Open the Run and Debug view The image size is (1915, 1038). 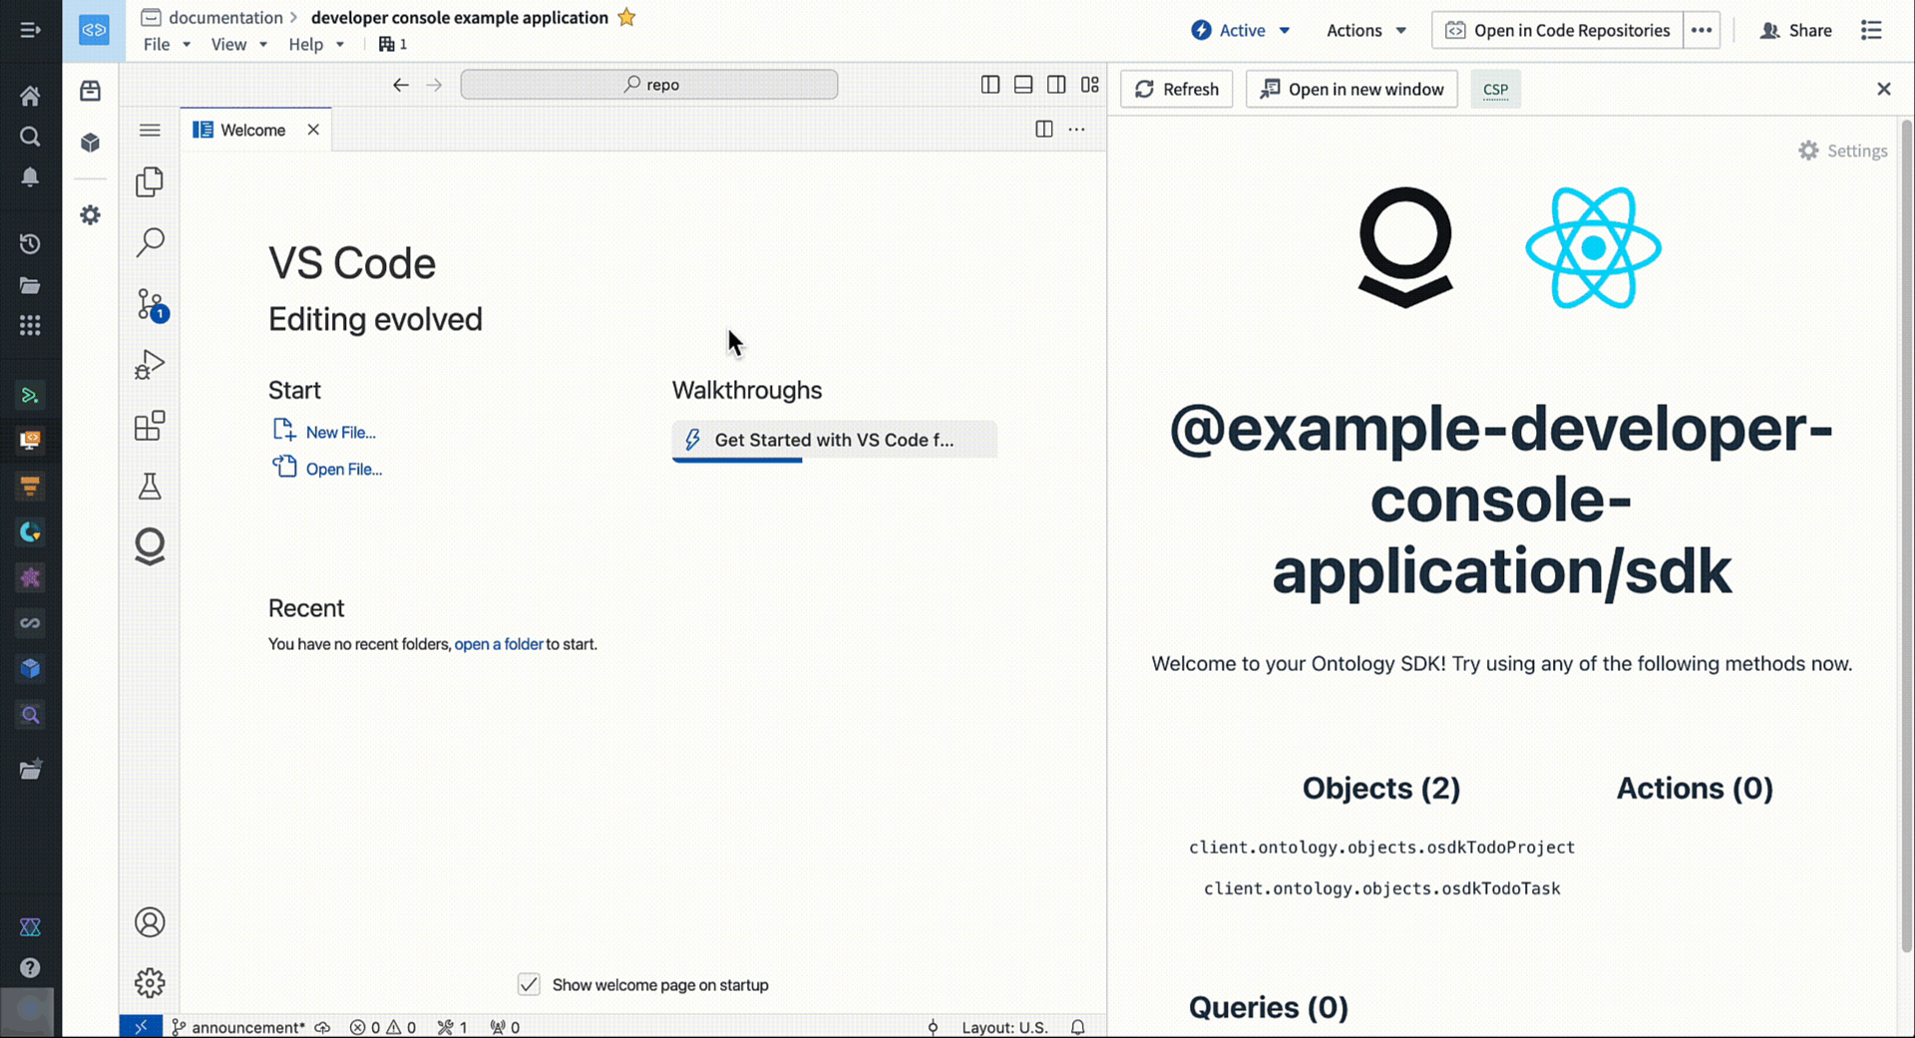click(x=150, y=365)
